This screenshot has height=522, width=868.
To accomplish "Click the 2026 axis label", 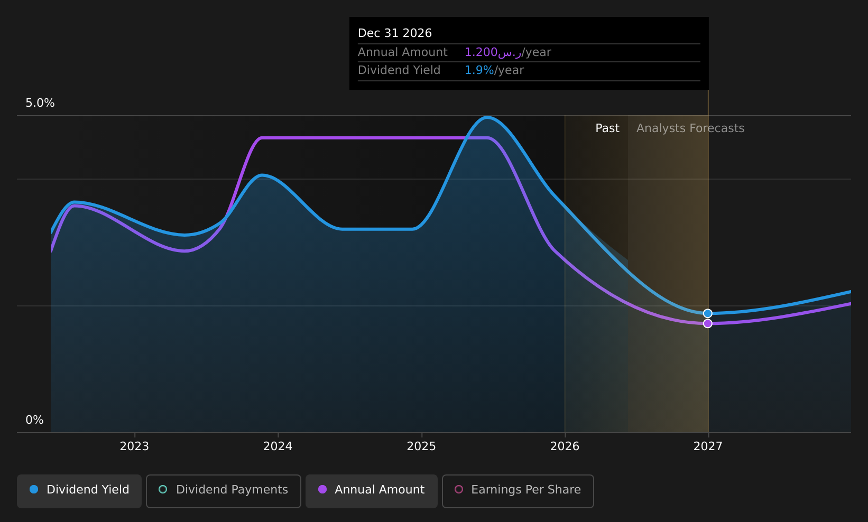I will pyautogui.click(x=565, y=446).
